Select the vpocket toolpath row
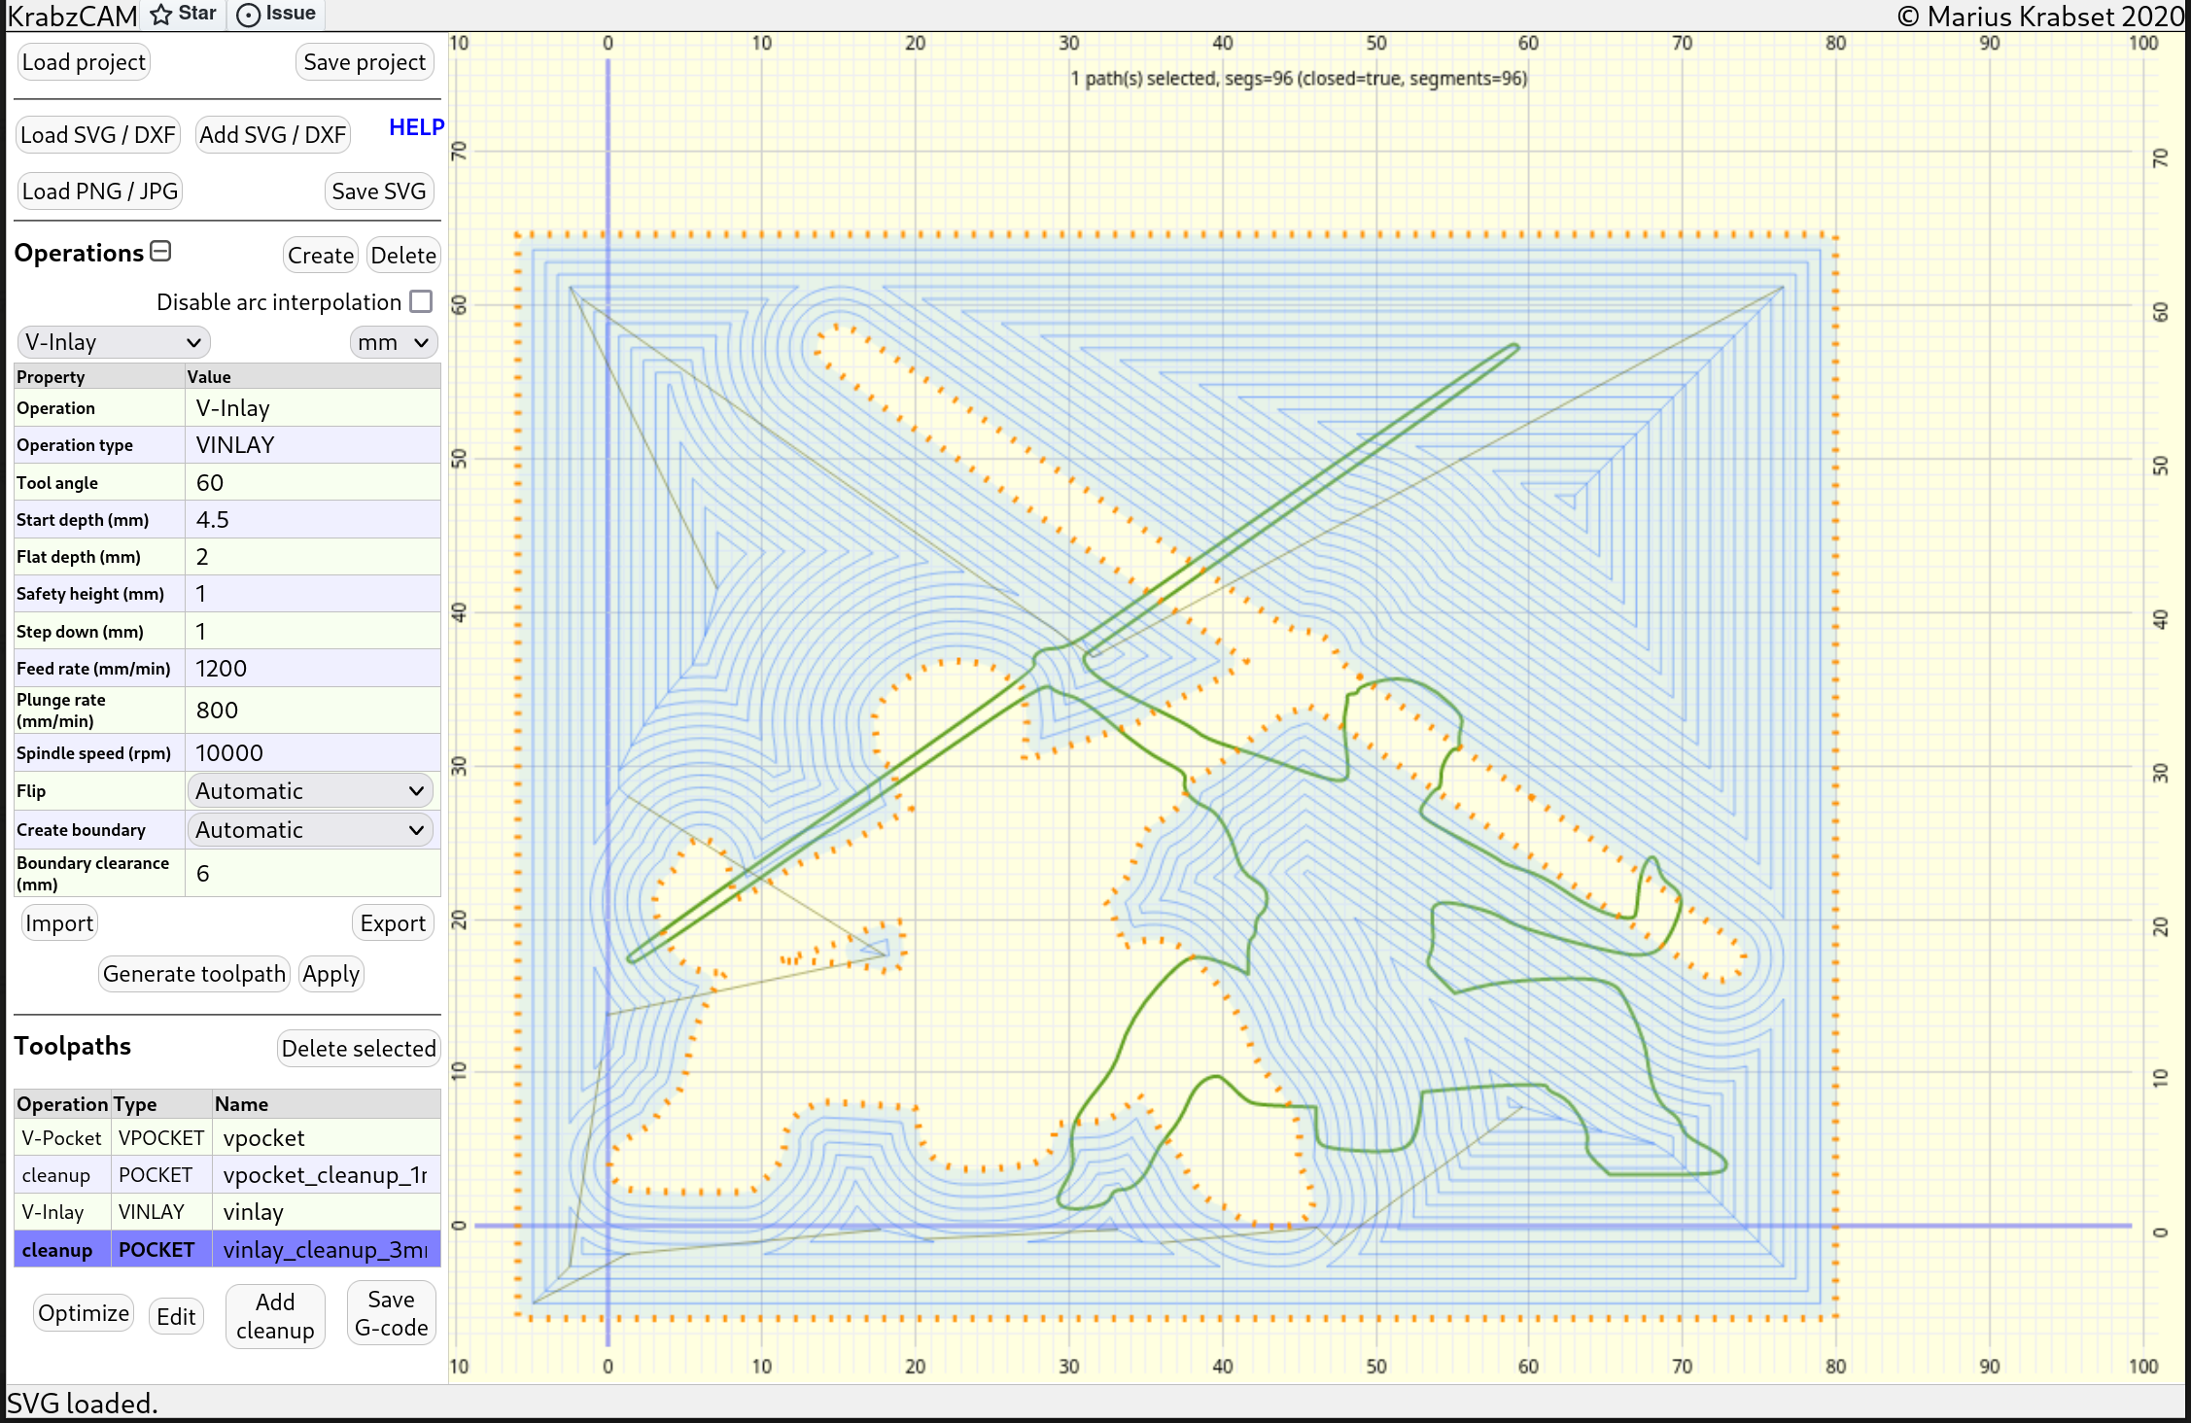This screenshot has width=2191, height=1423. (x=227, y=1138)
